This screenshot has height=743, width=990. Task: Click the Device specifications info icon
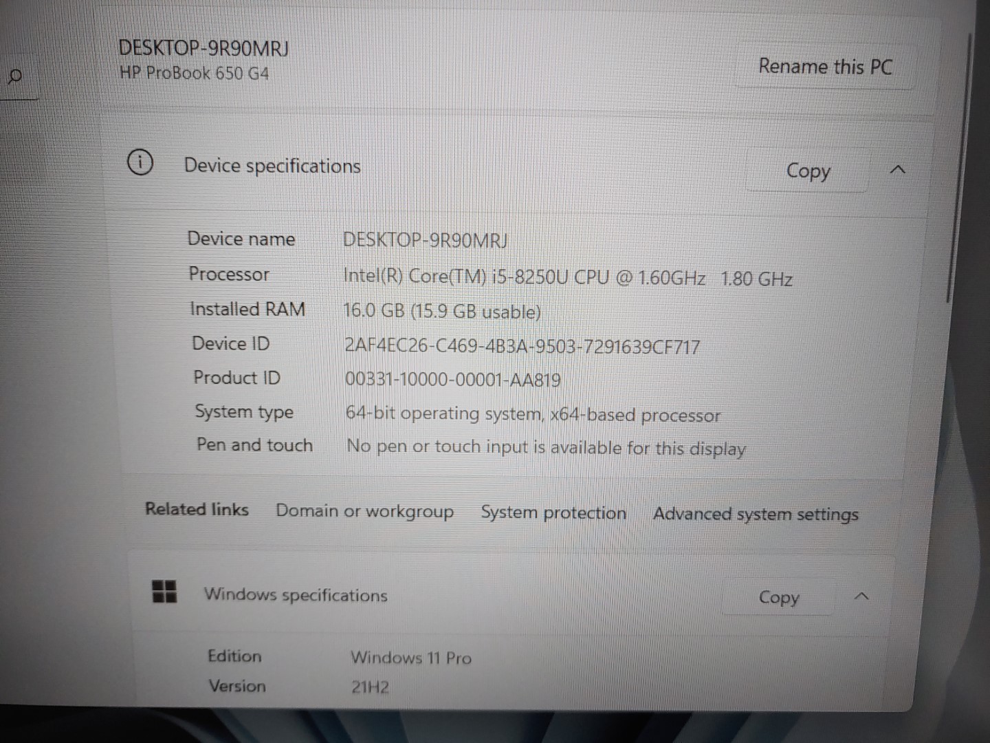click(140, 163)
